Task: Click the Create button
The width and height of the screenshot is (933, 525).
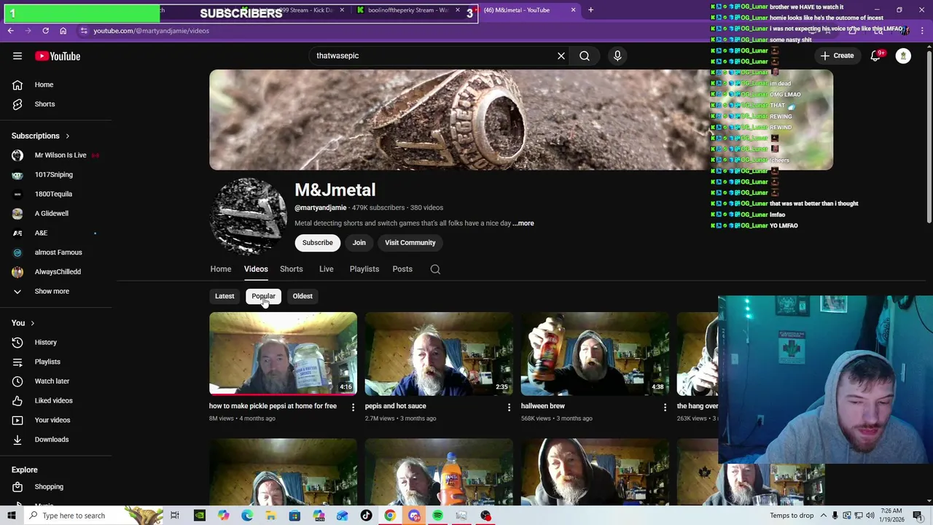Action: (837, 56)
